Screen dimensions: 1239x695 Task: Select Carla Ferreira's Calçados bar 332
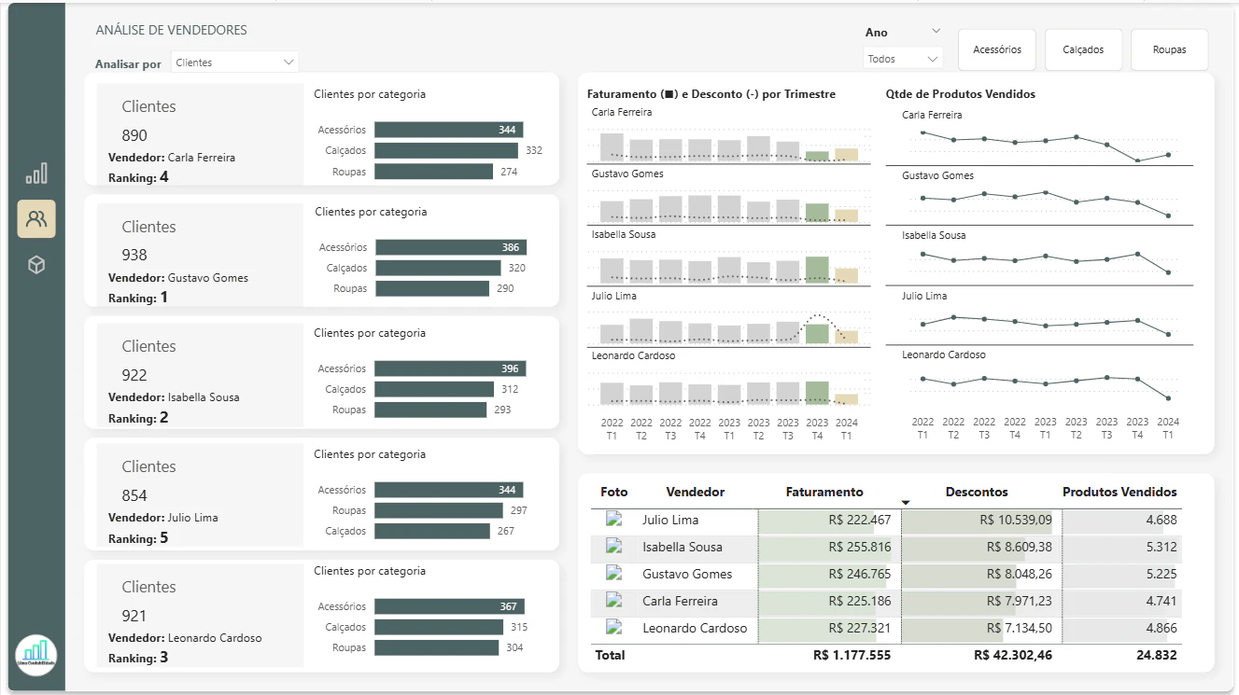446,150
